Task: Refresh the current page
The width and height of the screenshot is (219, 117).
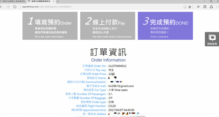Action: click(15, 7)
